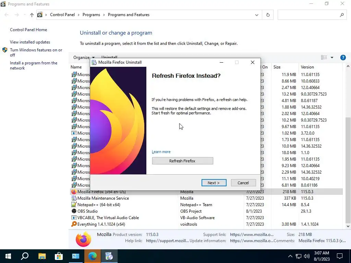Open the view options dropdown arrow

click(332, 58)
